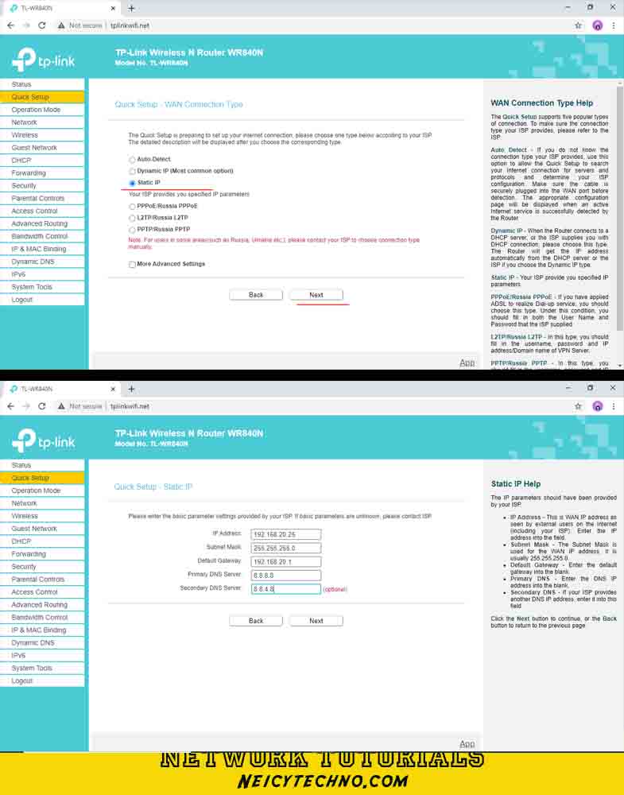Open Forwarding menu on Static IP page
This screenshot has height=795, width=624.
click(x=42, y=553)
